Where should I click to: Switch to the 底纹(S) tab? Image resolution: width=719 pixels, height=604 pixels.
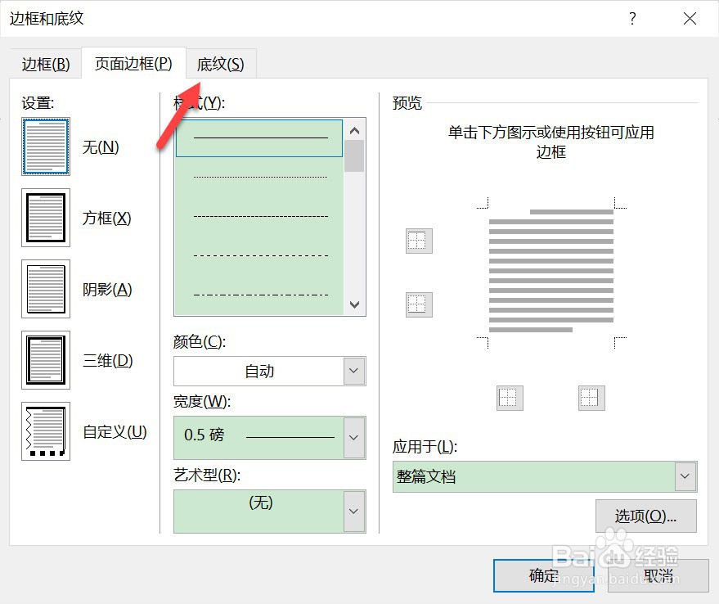coord(221,64)
